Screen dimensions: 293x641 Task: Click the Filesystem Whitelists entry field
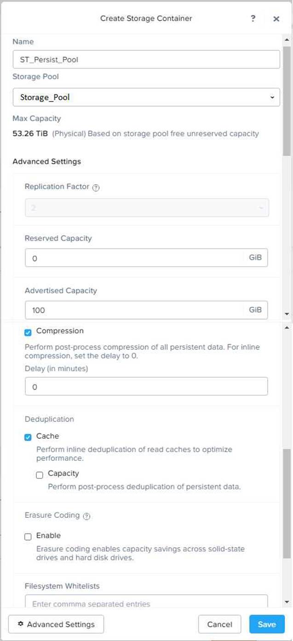click(x=146, y=603)
